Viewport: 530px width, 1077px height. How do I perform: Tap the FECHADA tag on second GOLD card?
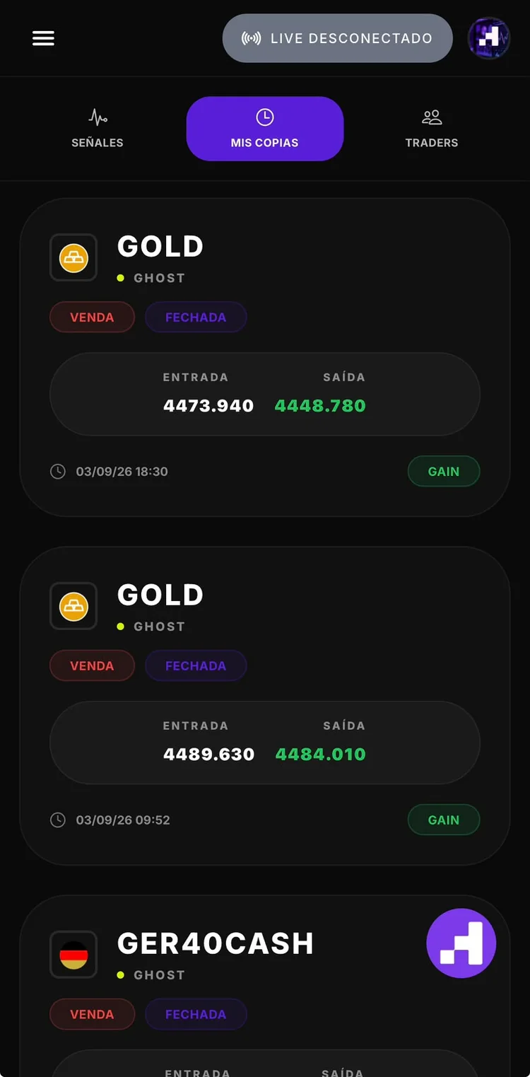coord(196,666)
